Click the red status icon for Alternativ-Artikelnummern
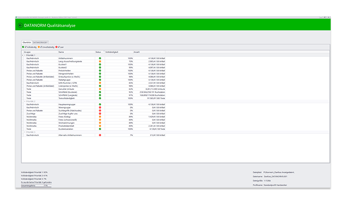Viewport: 346px width, 204px height. [x=100, y=135]
